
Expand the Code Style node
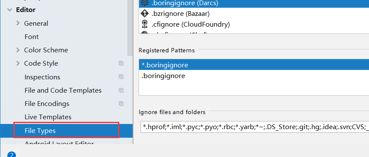point(18,63)
